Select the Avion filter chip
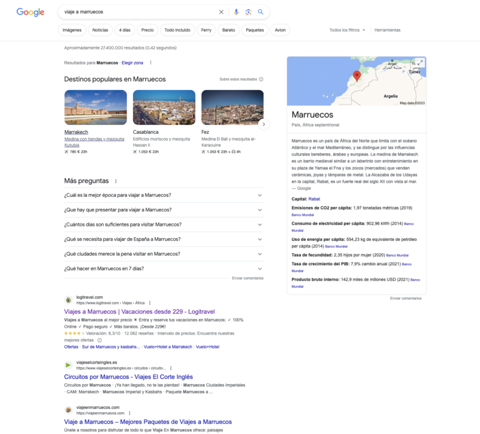This screenshot has height=434, width=480. [280, 30]
